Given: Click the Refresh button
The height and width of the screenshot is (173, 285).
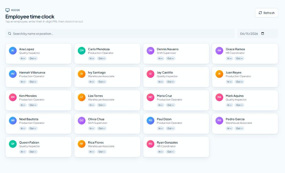Looking at the screenshot, I should [266, 13].
